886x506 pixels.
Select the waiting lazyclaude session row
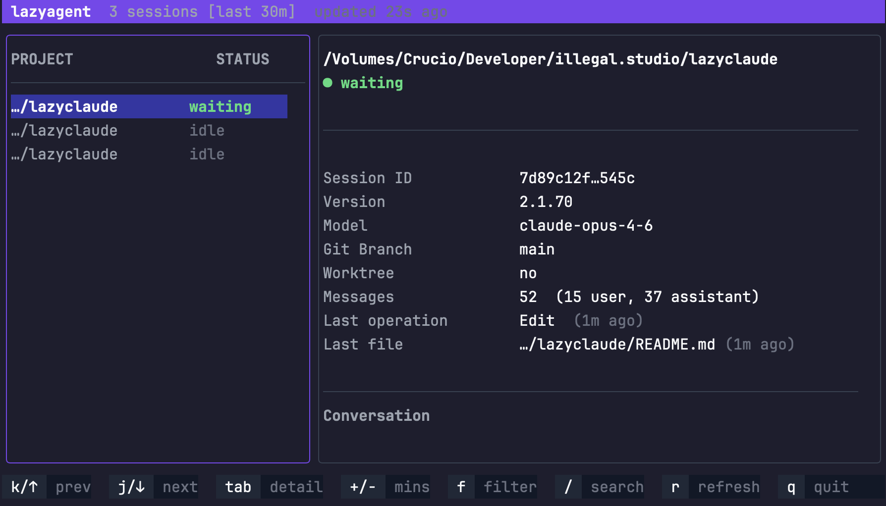pos(149,106)
